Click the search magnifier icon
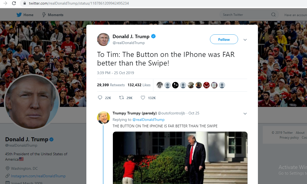Screen dimensions: 307x184 point(273,15)
